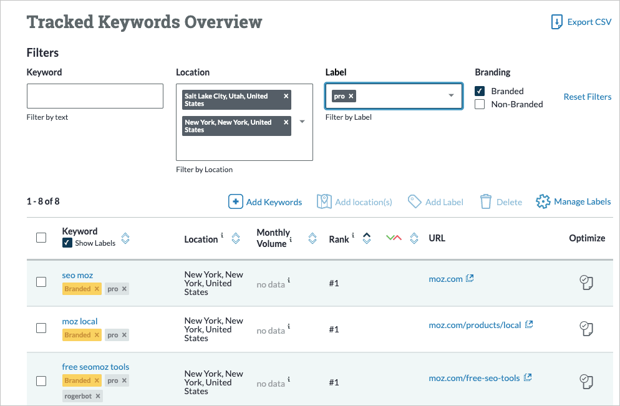Screen dimensions: 620x406
Task: Click the Keyword filter text field
Action: tap(94, 95)
